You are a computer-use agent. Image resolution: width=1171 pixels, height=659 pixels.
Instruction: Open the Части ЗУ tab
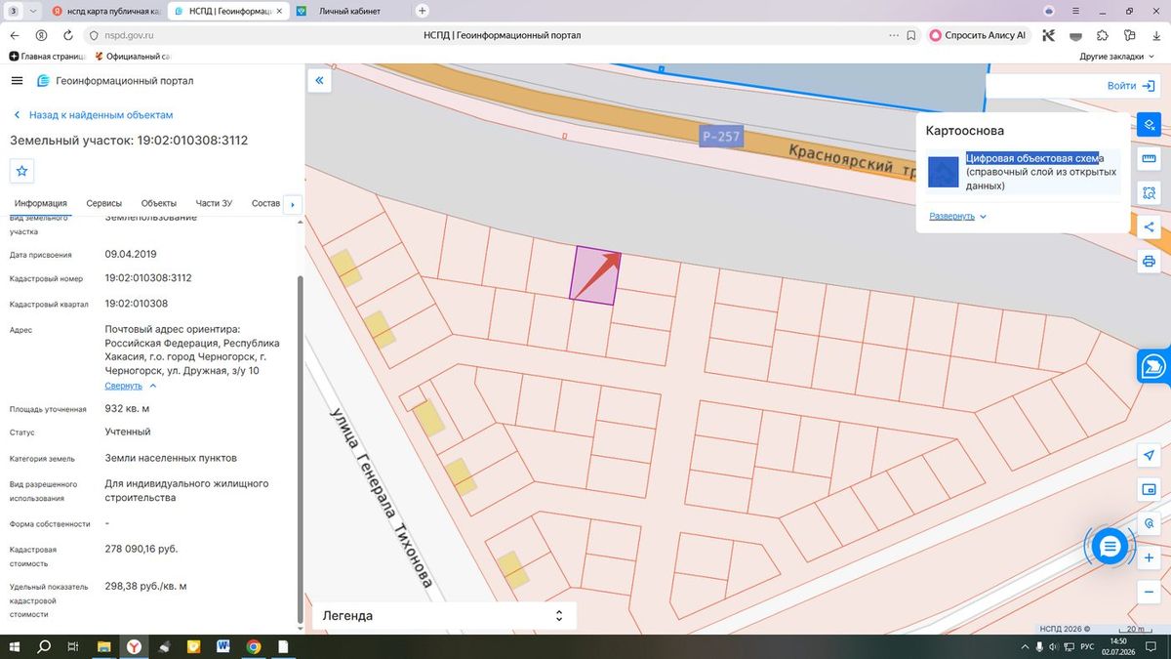[x=214, y=203]
